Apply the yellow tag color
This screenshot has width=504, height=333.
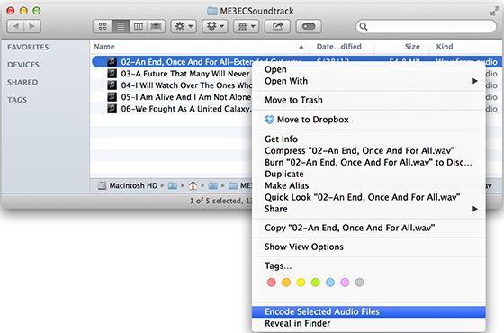301,283
